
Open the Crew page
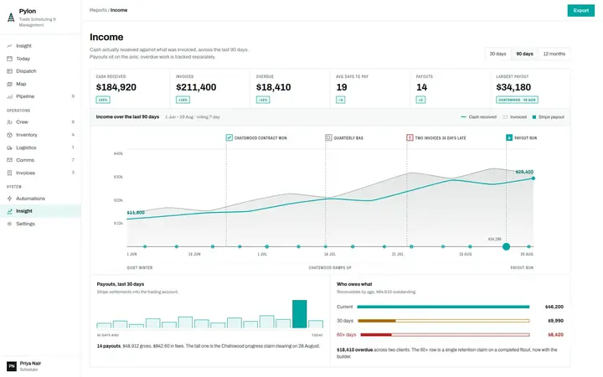40,122
